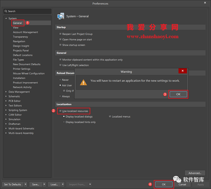Uncheck Show startup screen

[x=61, y=45]
